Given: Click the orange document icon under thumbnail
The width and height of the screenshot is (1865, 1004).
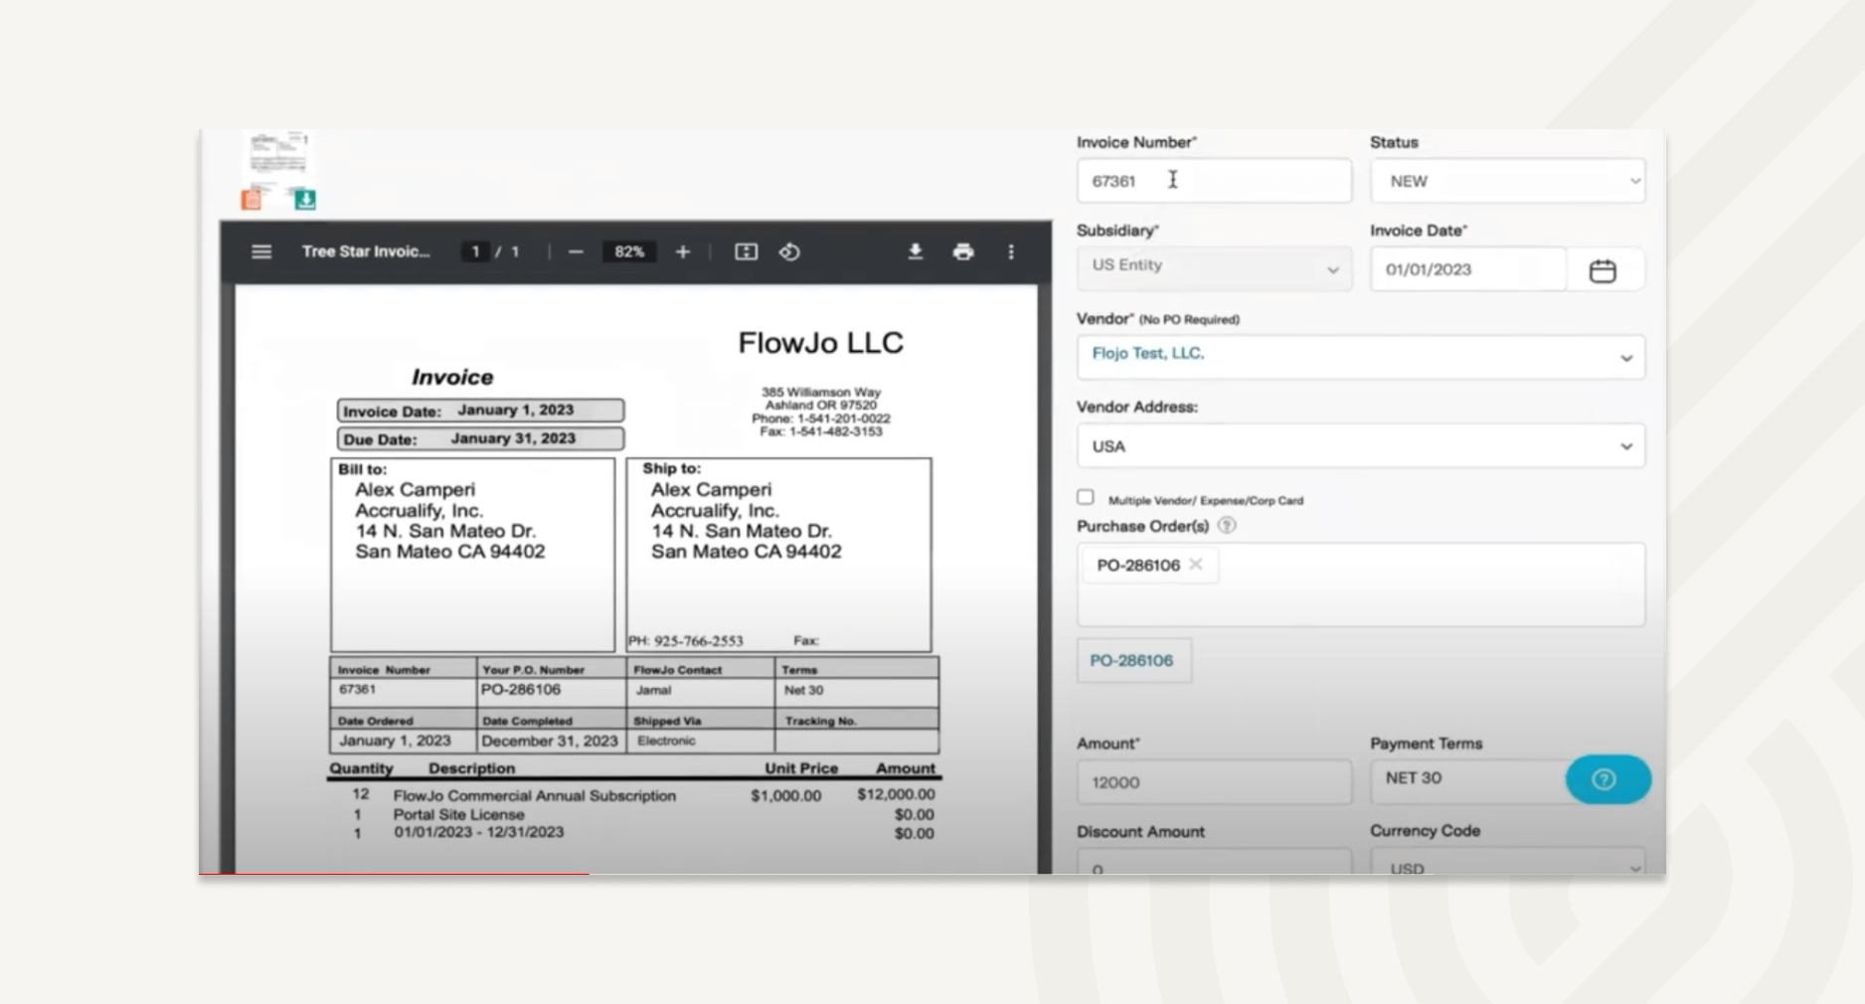Looking at the screenshot, I should point(252,200).
